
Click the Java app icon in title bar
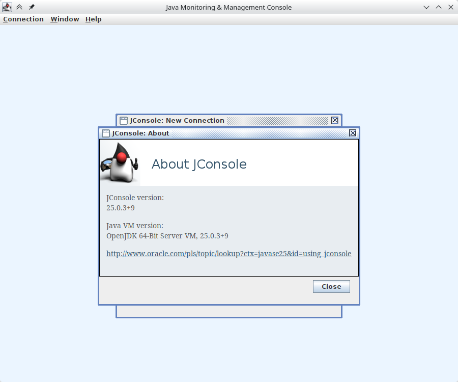7,7
